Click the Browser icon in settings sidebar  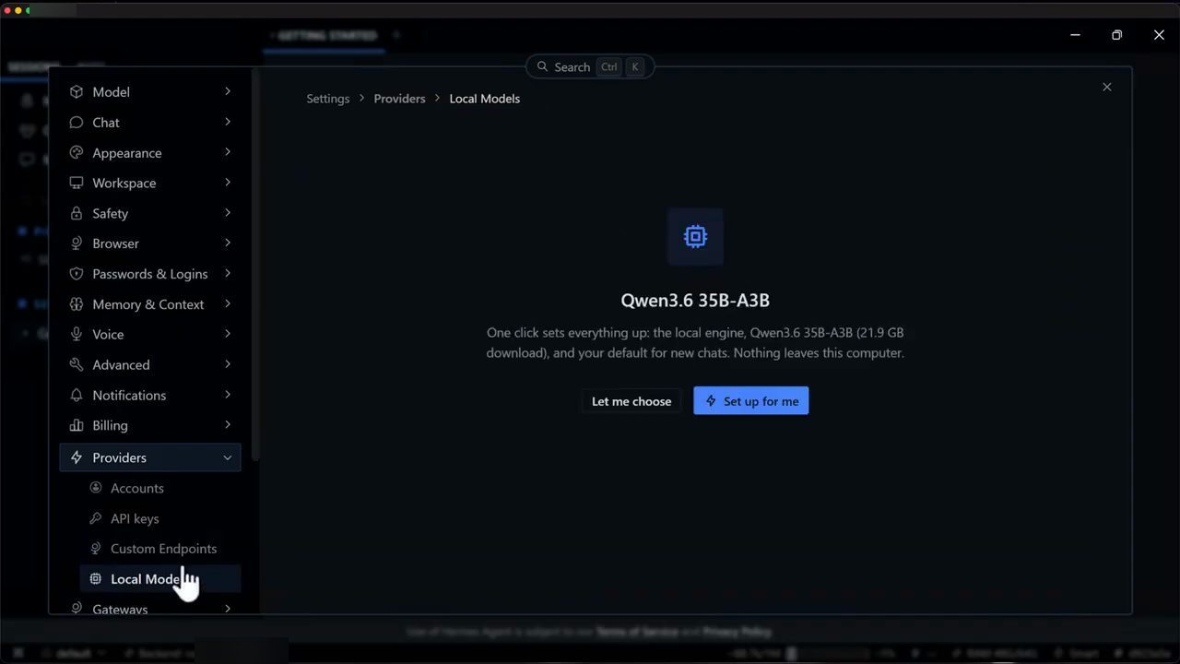[77, 243]
